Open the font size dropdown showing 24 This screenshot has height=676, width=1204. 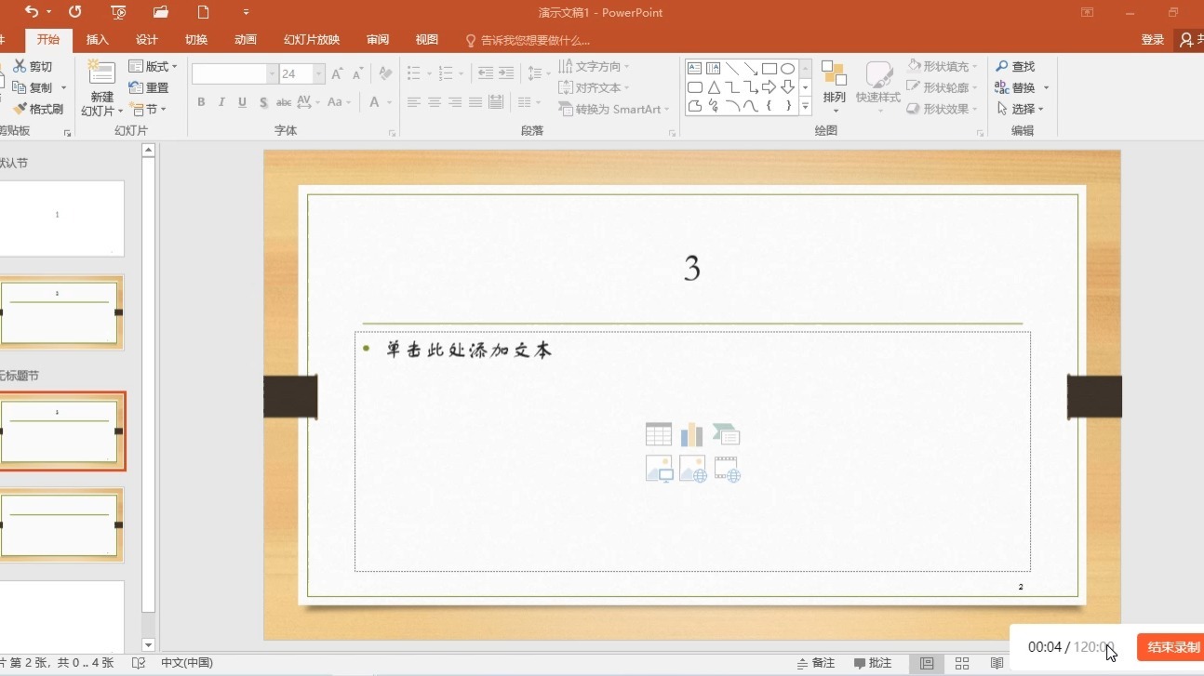click(x=319, y=74)
